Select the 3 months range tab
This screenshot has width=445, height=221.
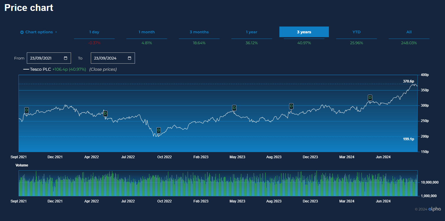199,32
